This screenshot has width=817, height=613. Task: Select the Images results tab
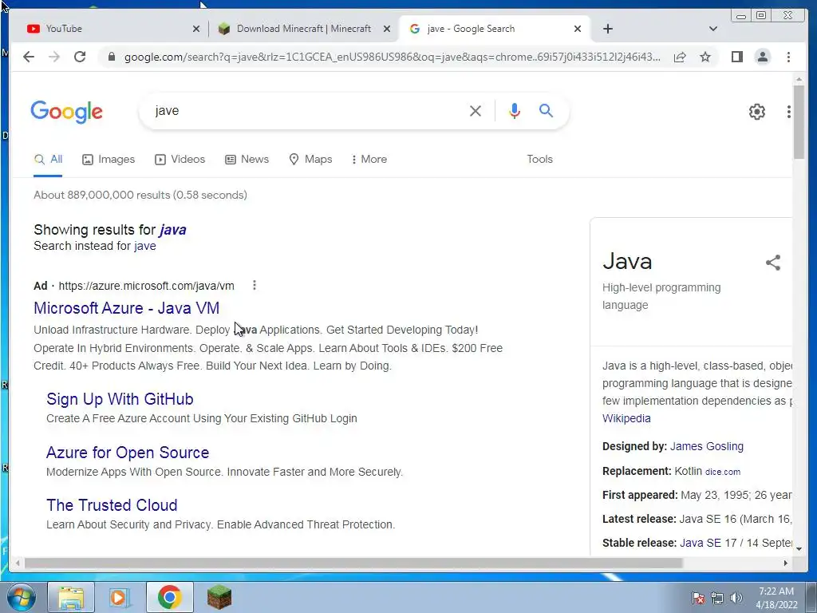click(109, 159)
